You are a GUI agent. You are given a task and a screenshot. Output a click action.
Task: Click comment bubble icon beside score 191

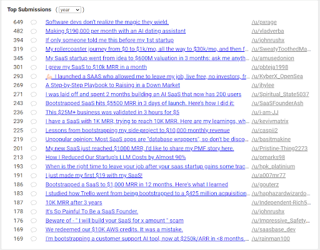click(x=34, y=176)
